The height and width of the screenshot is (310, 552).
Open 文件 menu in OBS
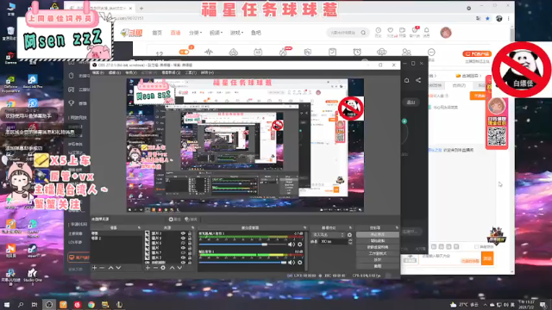point(98,72)
